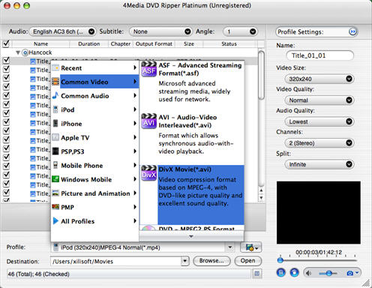Click the Common Video film icon
Screen dimensions: 372x288
[x=55, y=82]
